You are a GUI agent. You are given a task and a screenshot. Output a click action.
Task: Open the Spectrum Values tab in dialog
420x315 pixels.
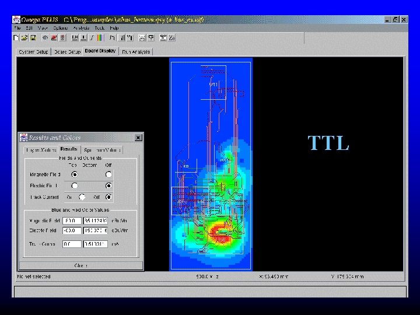[102, 150]
